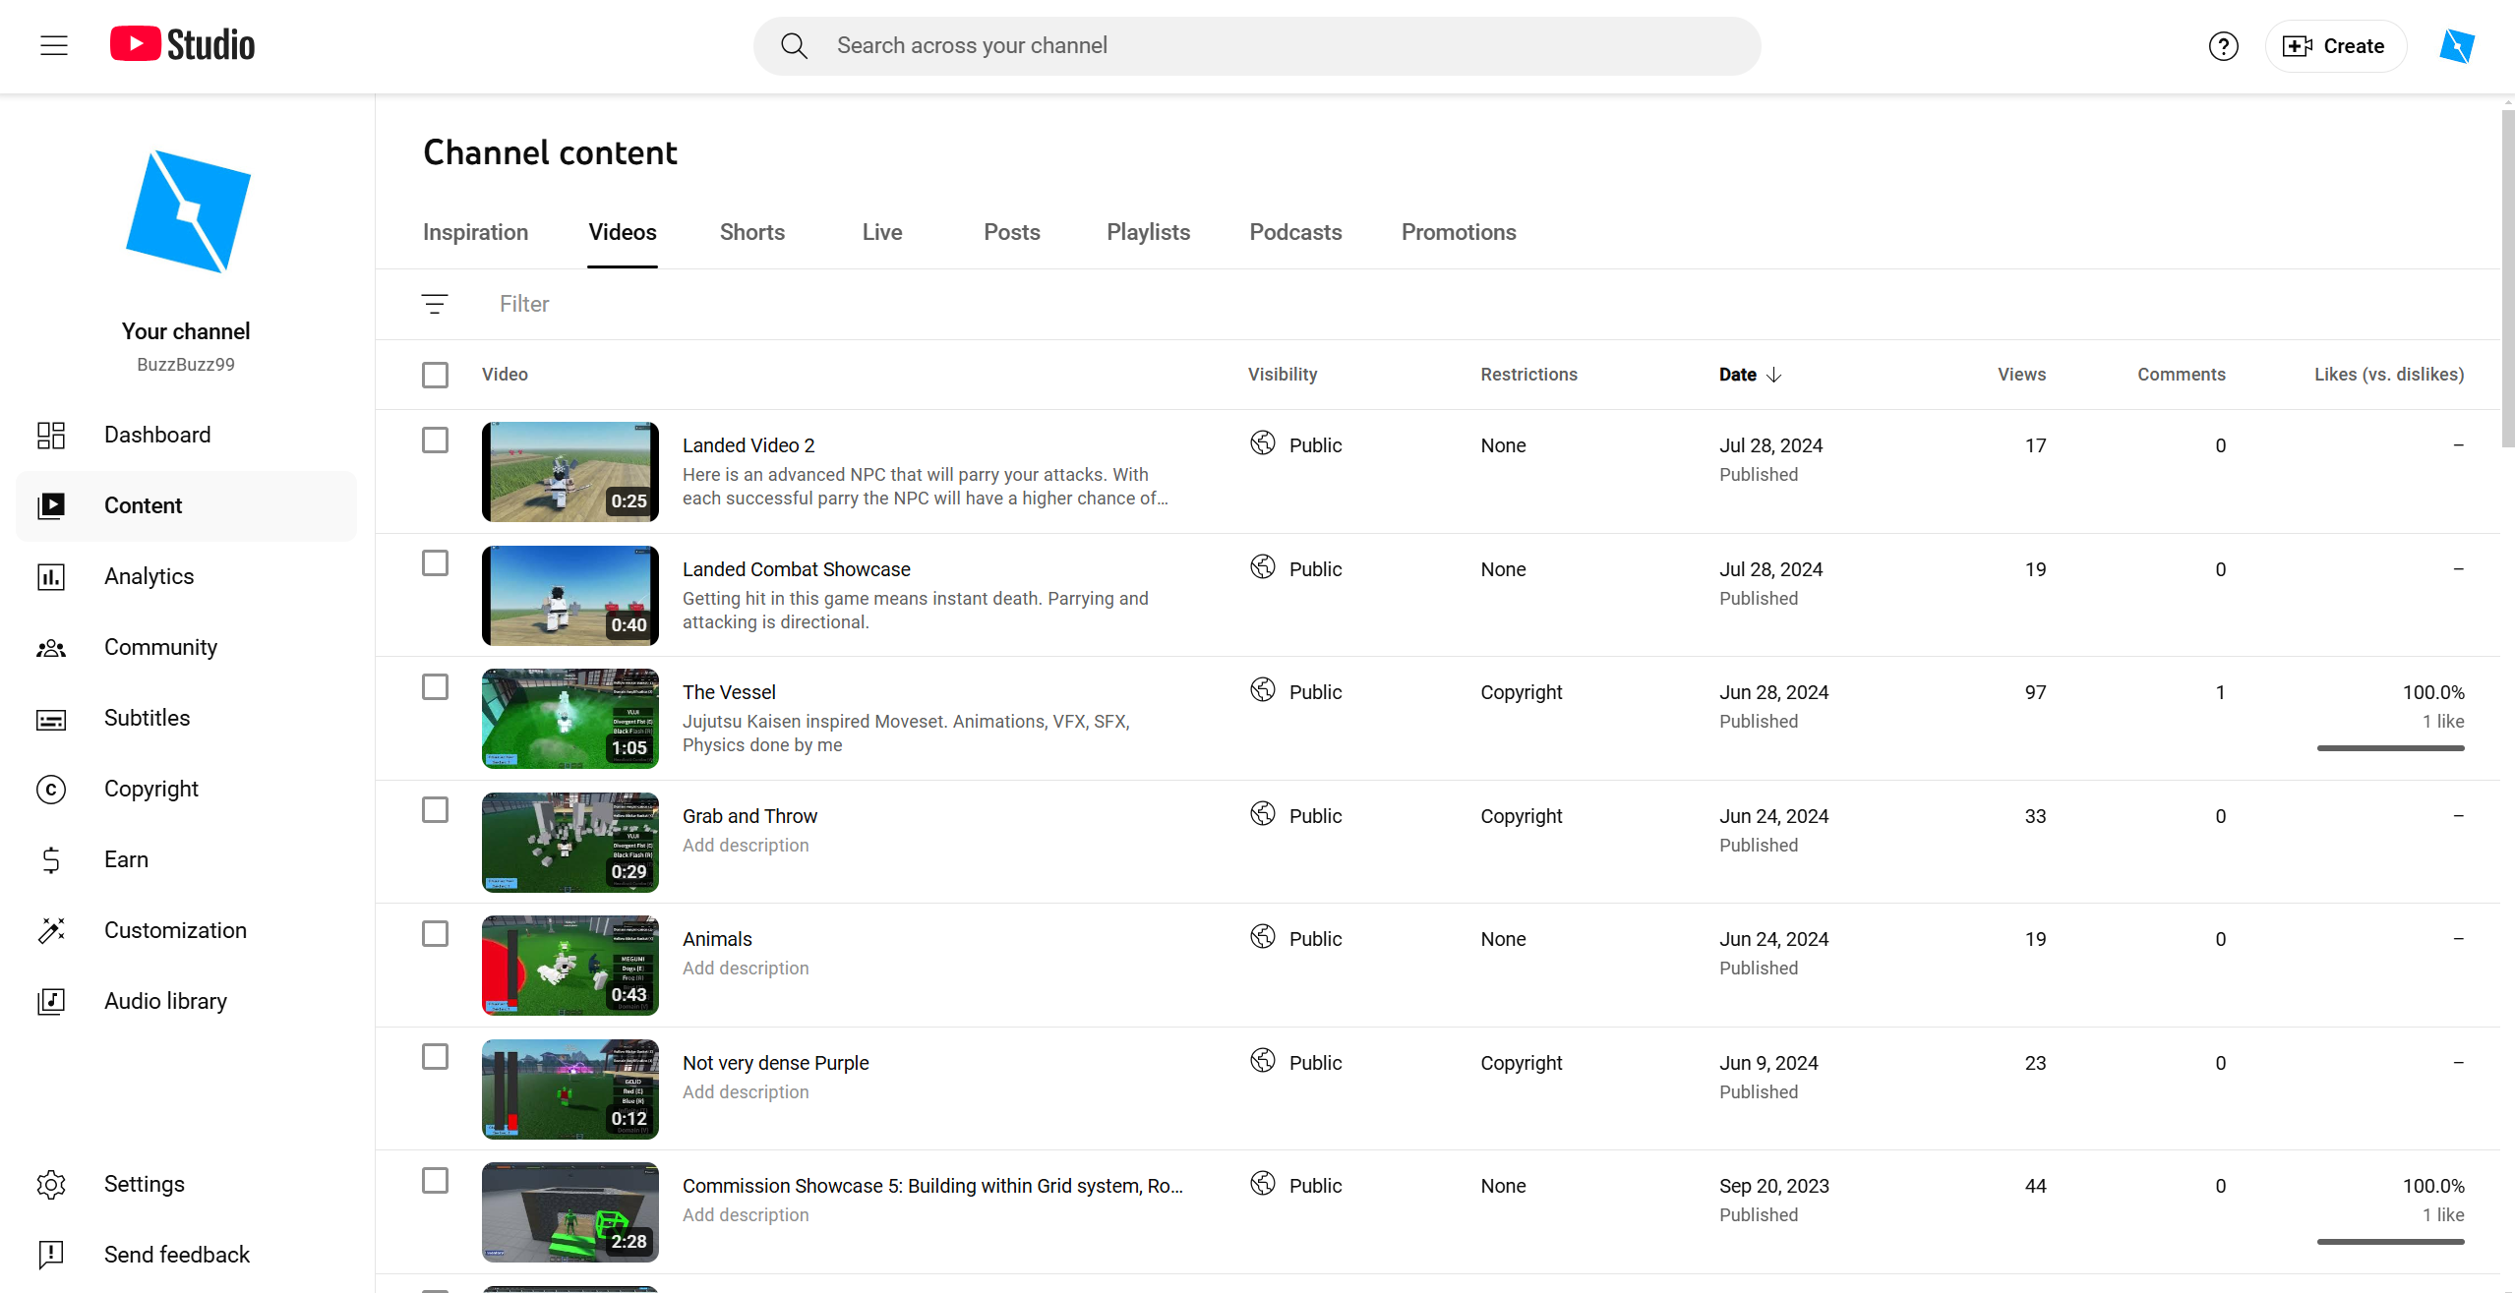The width and height of the screenshot is (2515, 1293).
Task: Click the Create button
Action: (2335, 46)
